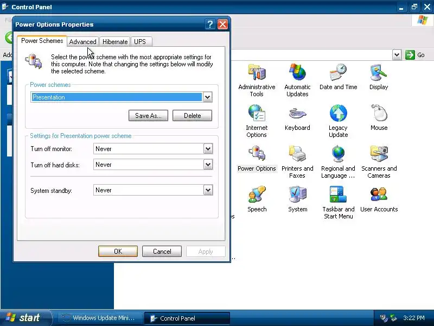The width and height of the screenshot is (434, 326).
Task: Click the Delete scheme button
Action: click(x=193, y=116)
